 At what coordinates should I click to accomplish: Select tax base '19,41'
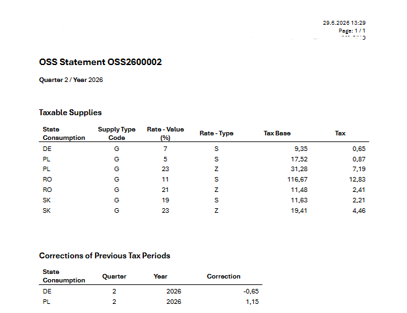299,211
